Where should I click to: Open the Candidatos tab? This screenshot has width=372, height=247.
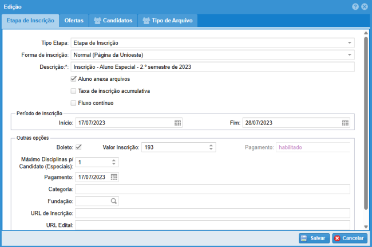click(113, 21)
